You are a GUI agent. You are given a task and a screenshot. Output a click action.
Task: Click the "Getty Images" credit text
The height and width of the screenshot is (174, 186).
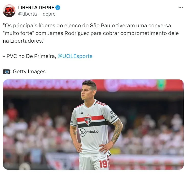[x=29, y=72]
